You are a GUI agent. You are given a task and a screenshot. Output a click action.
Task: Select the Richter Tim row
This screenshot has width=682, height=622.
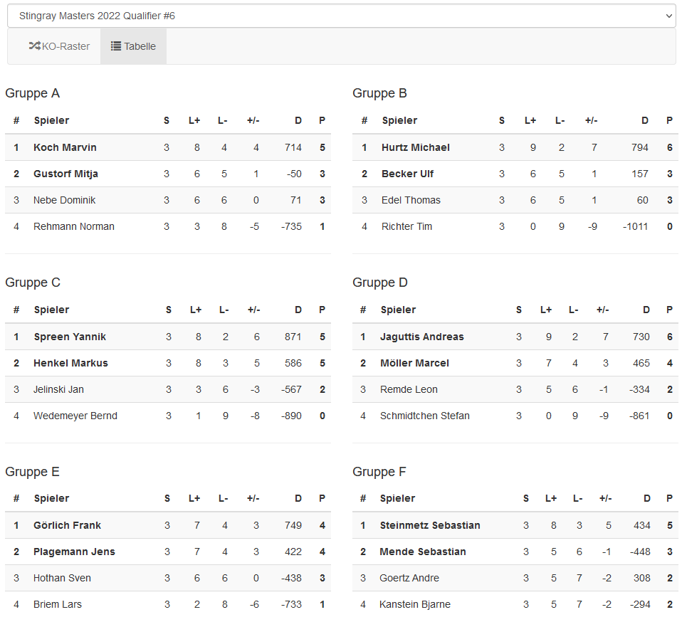pos(406,226)
